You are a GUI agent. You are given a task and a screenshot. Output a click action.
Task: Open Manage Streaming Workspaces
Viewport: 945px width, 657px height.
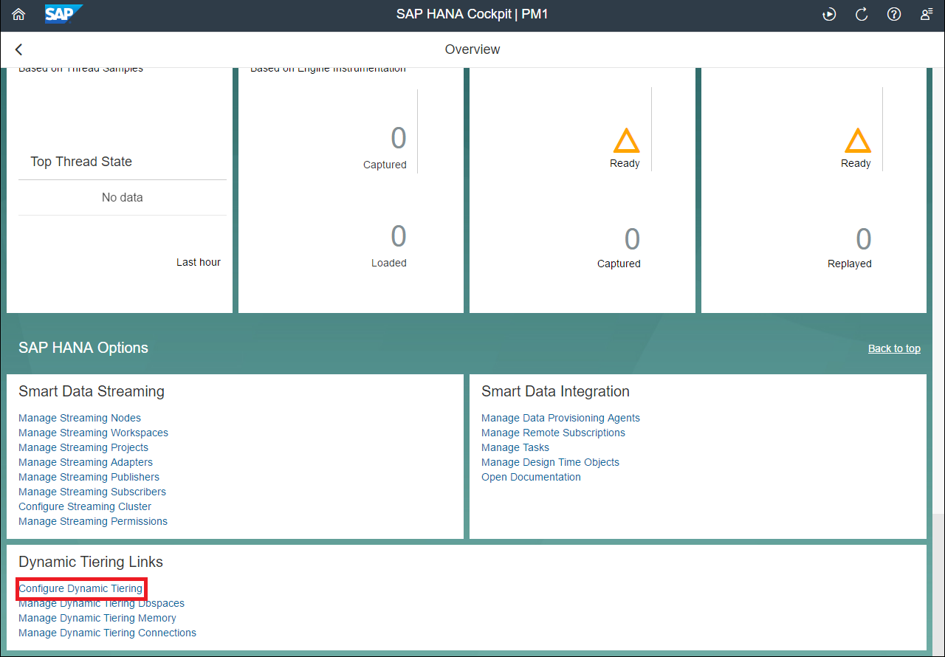pyautogui.click(x=93, y=433)
